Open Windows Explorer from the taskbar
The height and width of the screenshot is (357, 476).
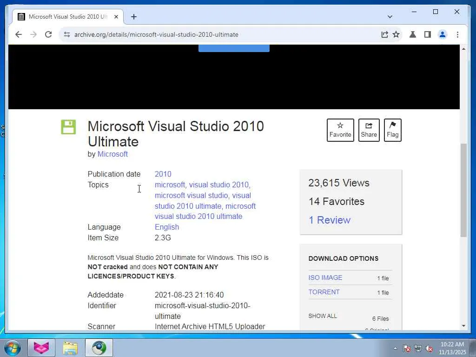[70, 348]
